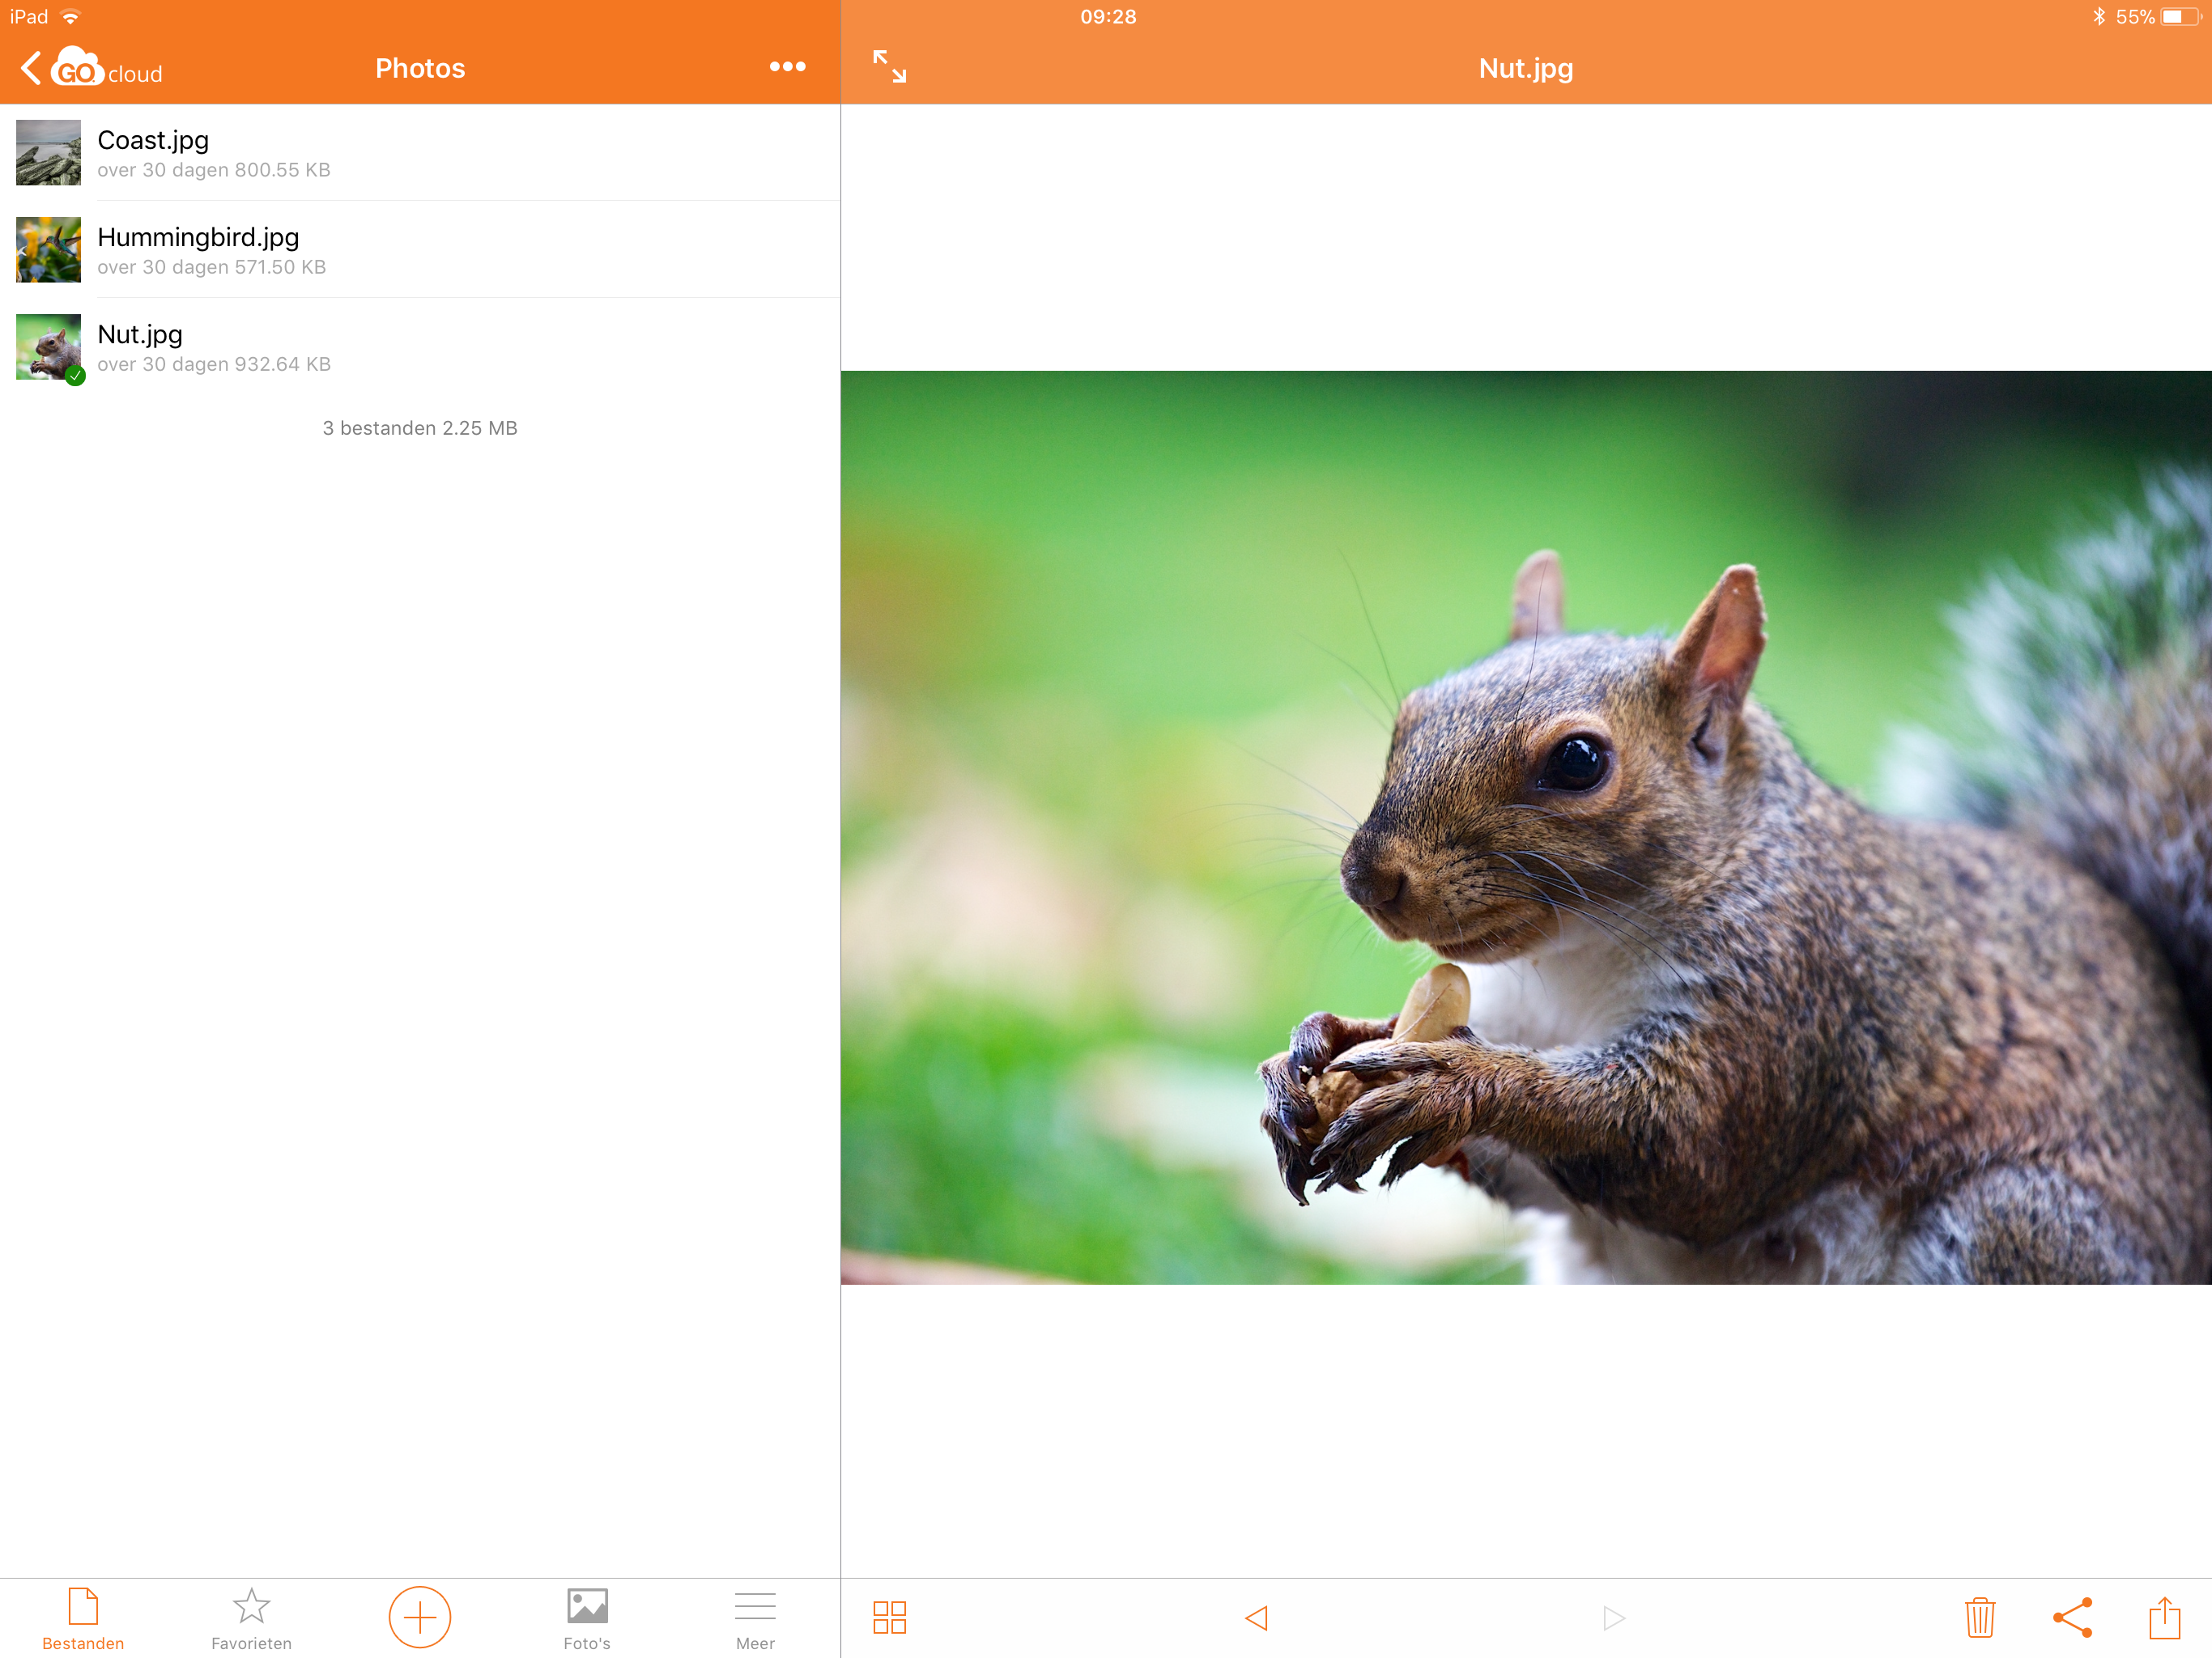Image resolution: width=2212 pixels, height=1658 pixels.
Task: Tap the squirrel photo preview
Action: click(1526, 827)
